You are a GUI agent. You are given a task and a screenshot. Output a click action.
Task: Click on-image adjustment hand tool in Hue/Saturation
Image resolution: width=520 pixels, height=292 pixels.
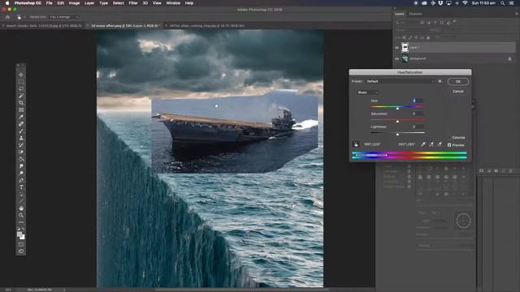tap(356, 144)
